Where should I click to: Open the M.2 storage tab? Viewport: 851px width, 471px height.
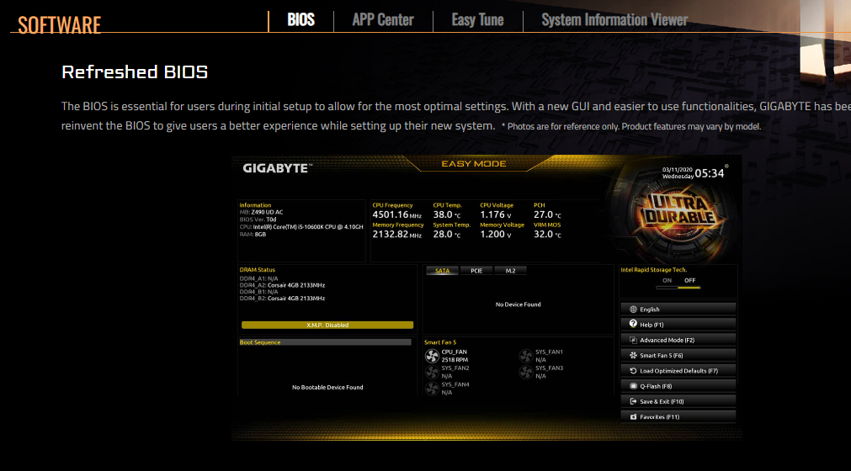point(511,271)
